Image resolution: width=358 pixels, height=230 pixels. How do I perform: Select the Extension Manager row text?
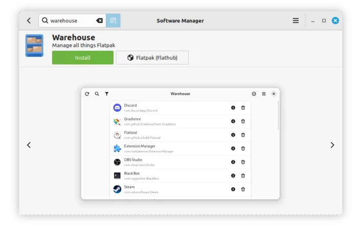[x=149, y=148]
